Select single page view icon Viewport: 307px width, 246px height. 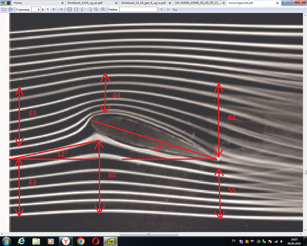coord(76,9)
